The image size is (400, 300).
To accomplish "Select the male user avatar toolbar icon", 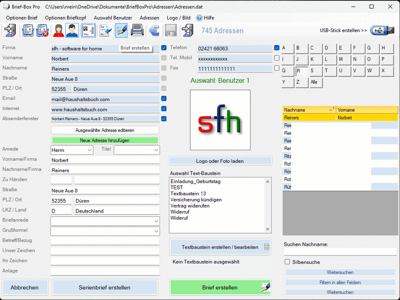I will tap(72, 30).
